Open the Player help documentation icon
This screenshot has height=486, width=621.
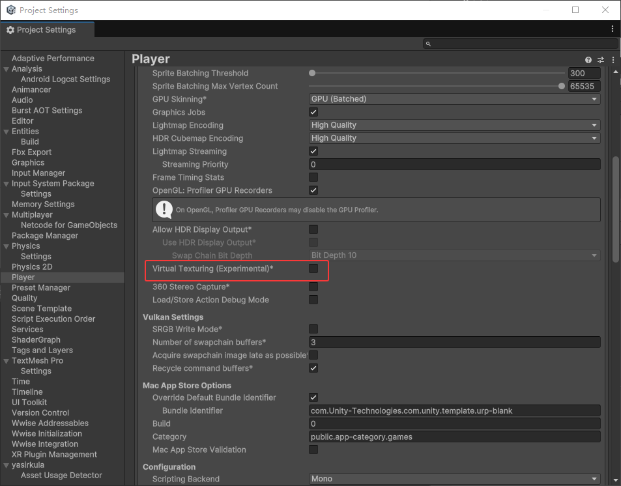tap(588, 60)
